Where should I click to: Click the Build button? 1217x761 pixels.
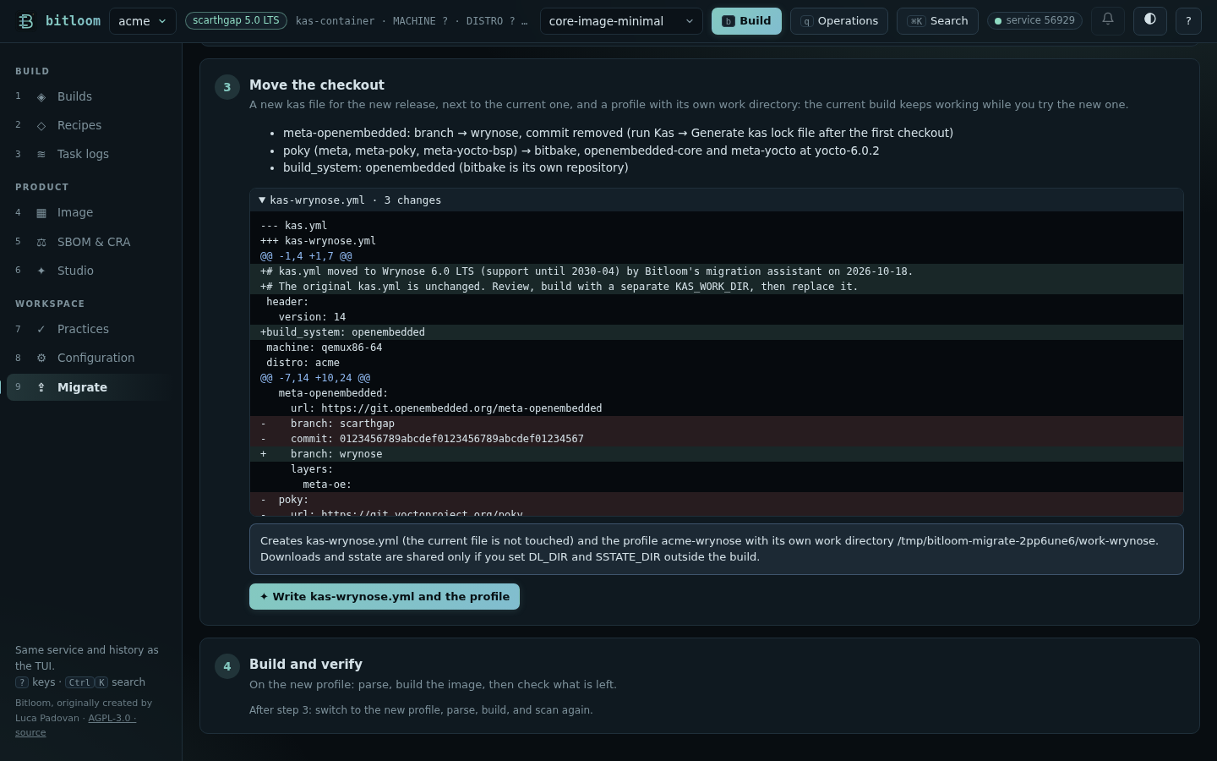746,21
